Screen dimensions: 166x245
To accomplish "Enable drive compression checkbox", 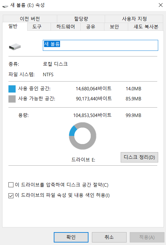I will pos(11,185).
